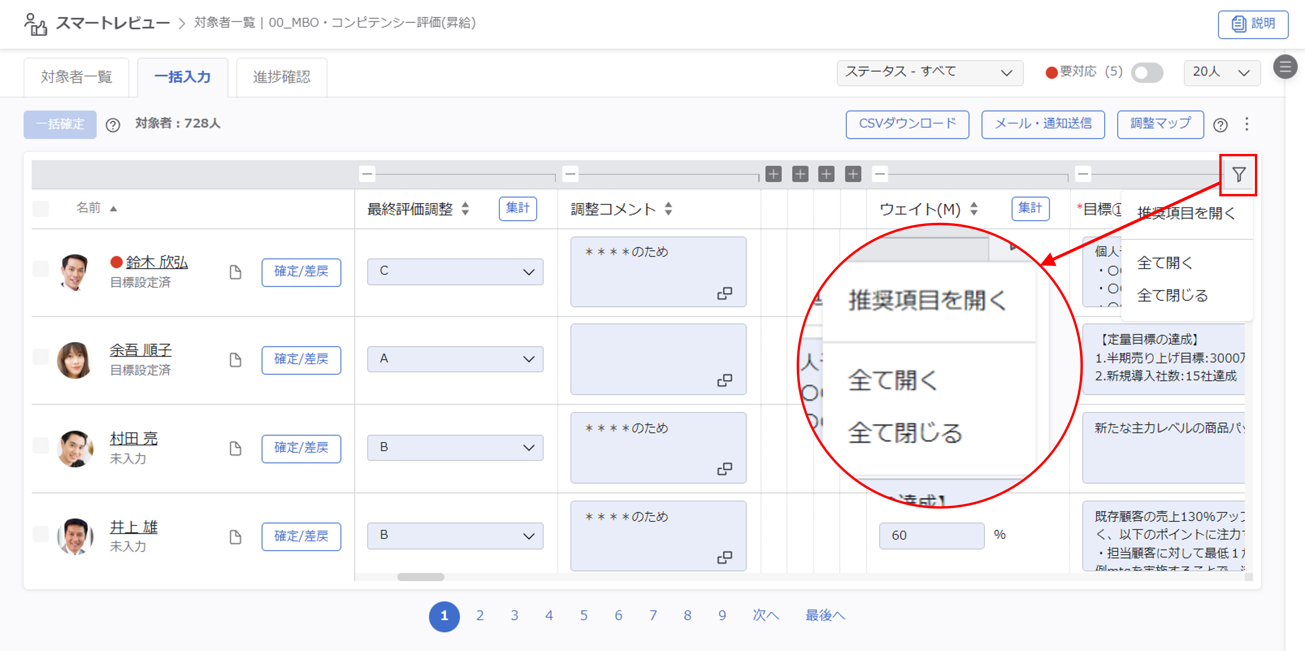Click the three-dot more options icon

click(x=1246, y=124)
